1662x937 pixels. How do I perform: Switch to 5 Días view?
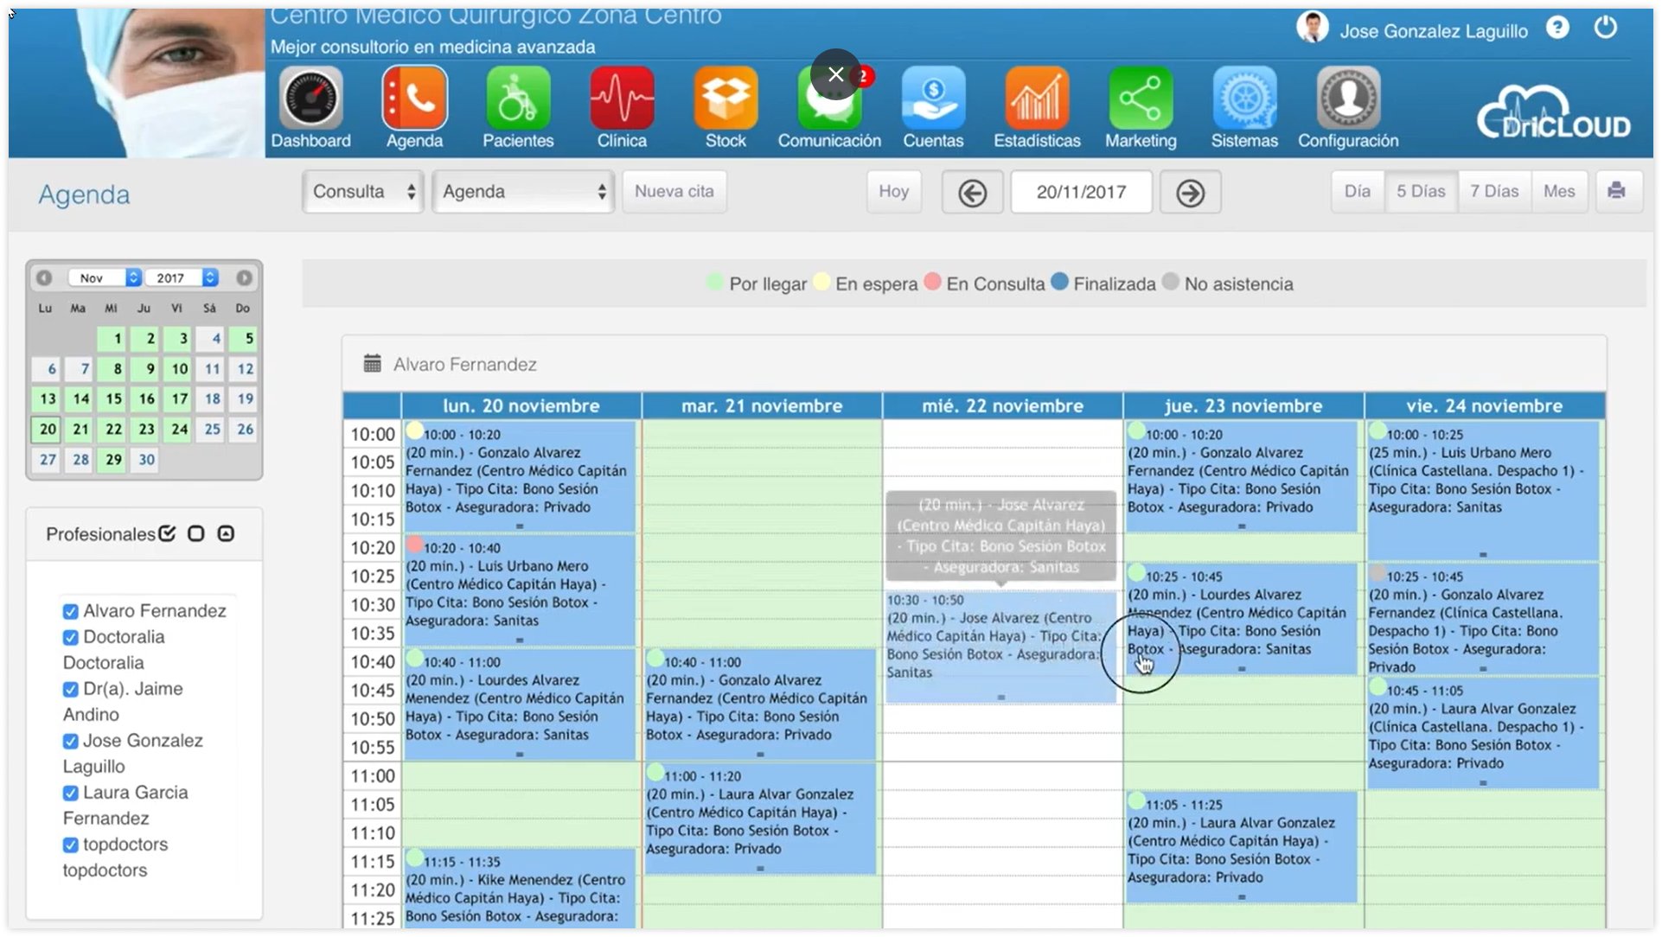tap(1421, 191)
